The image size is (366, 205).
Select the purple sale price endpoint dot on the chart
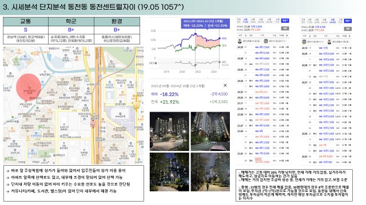(220, 38)
